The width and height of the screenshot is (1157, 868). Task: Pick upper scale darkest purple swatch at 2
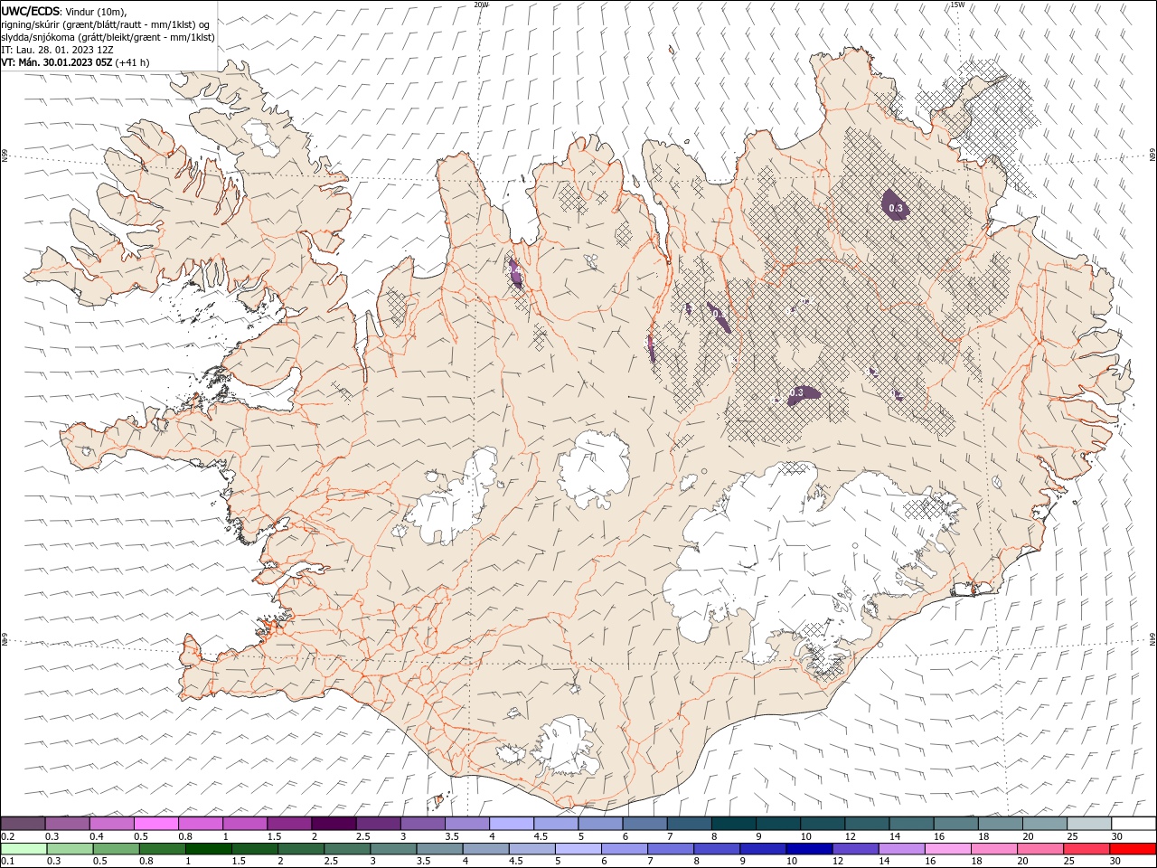[334, 823]
